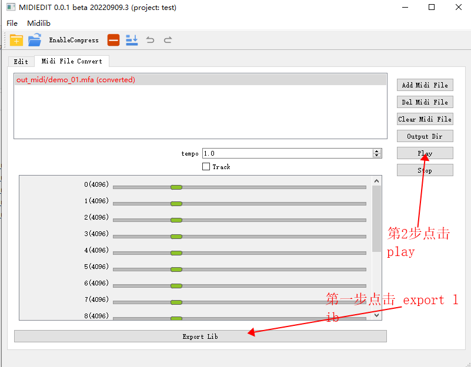The height and width of the screenshot is (367, 471).
Task: Click the slider handle for track 0(4096)
Action: pos(176,187)
